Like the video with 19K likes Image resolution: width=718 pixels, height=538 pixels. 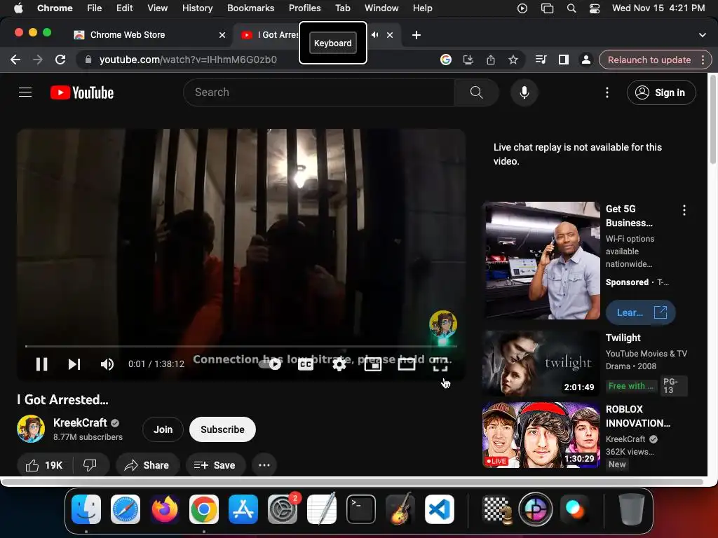(44, 465)
